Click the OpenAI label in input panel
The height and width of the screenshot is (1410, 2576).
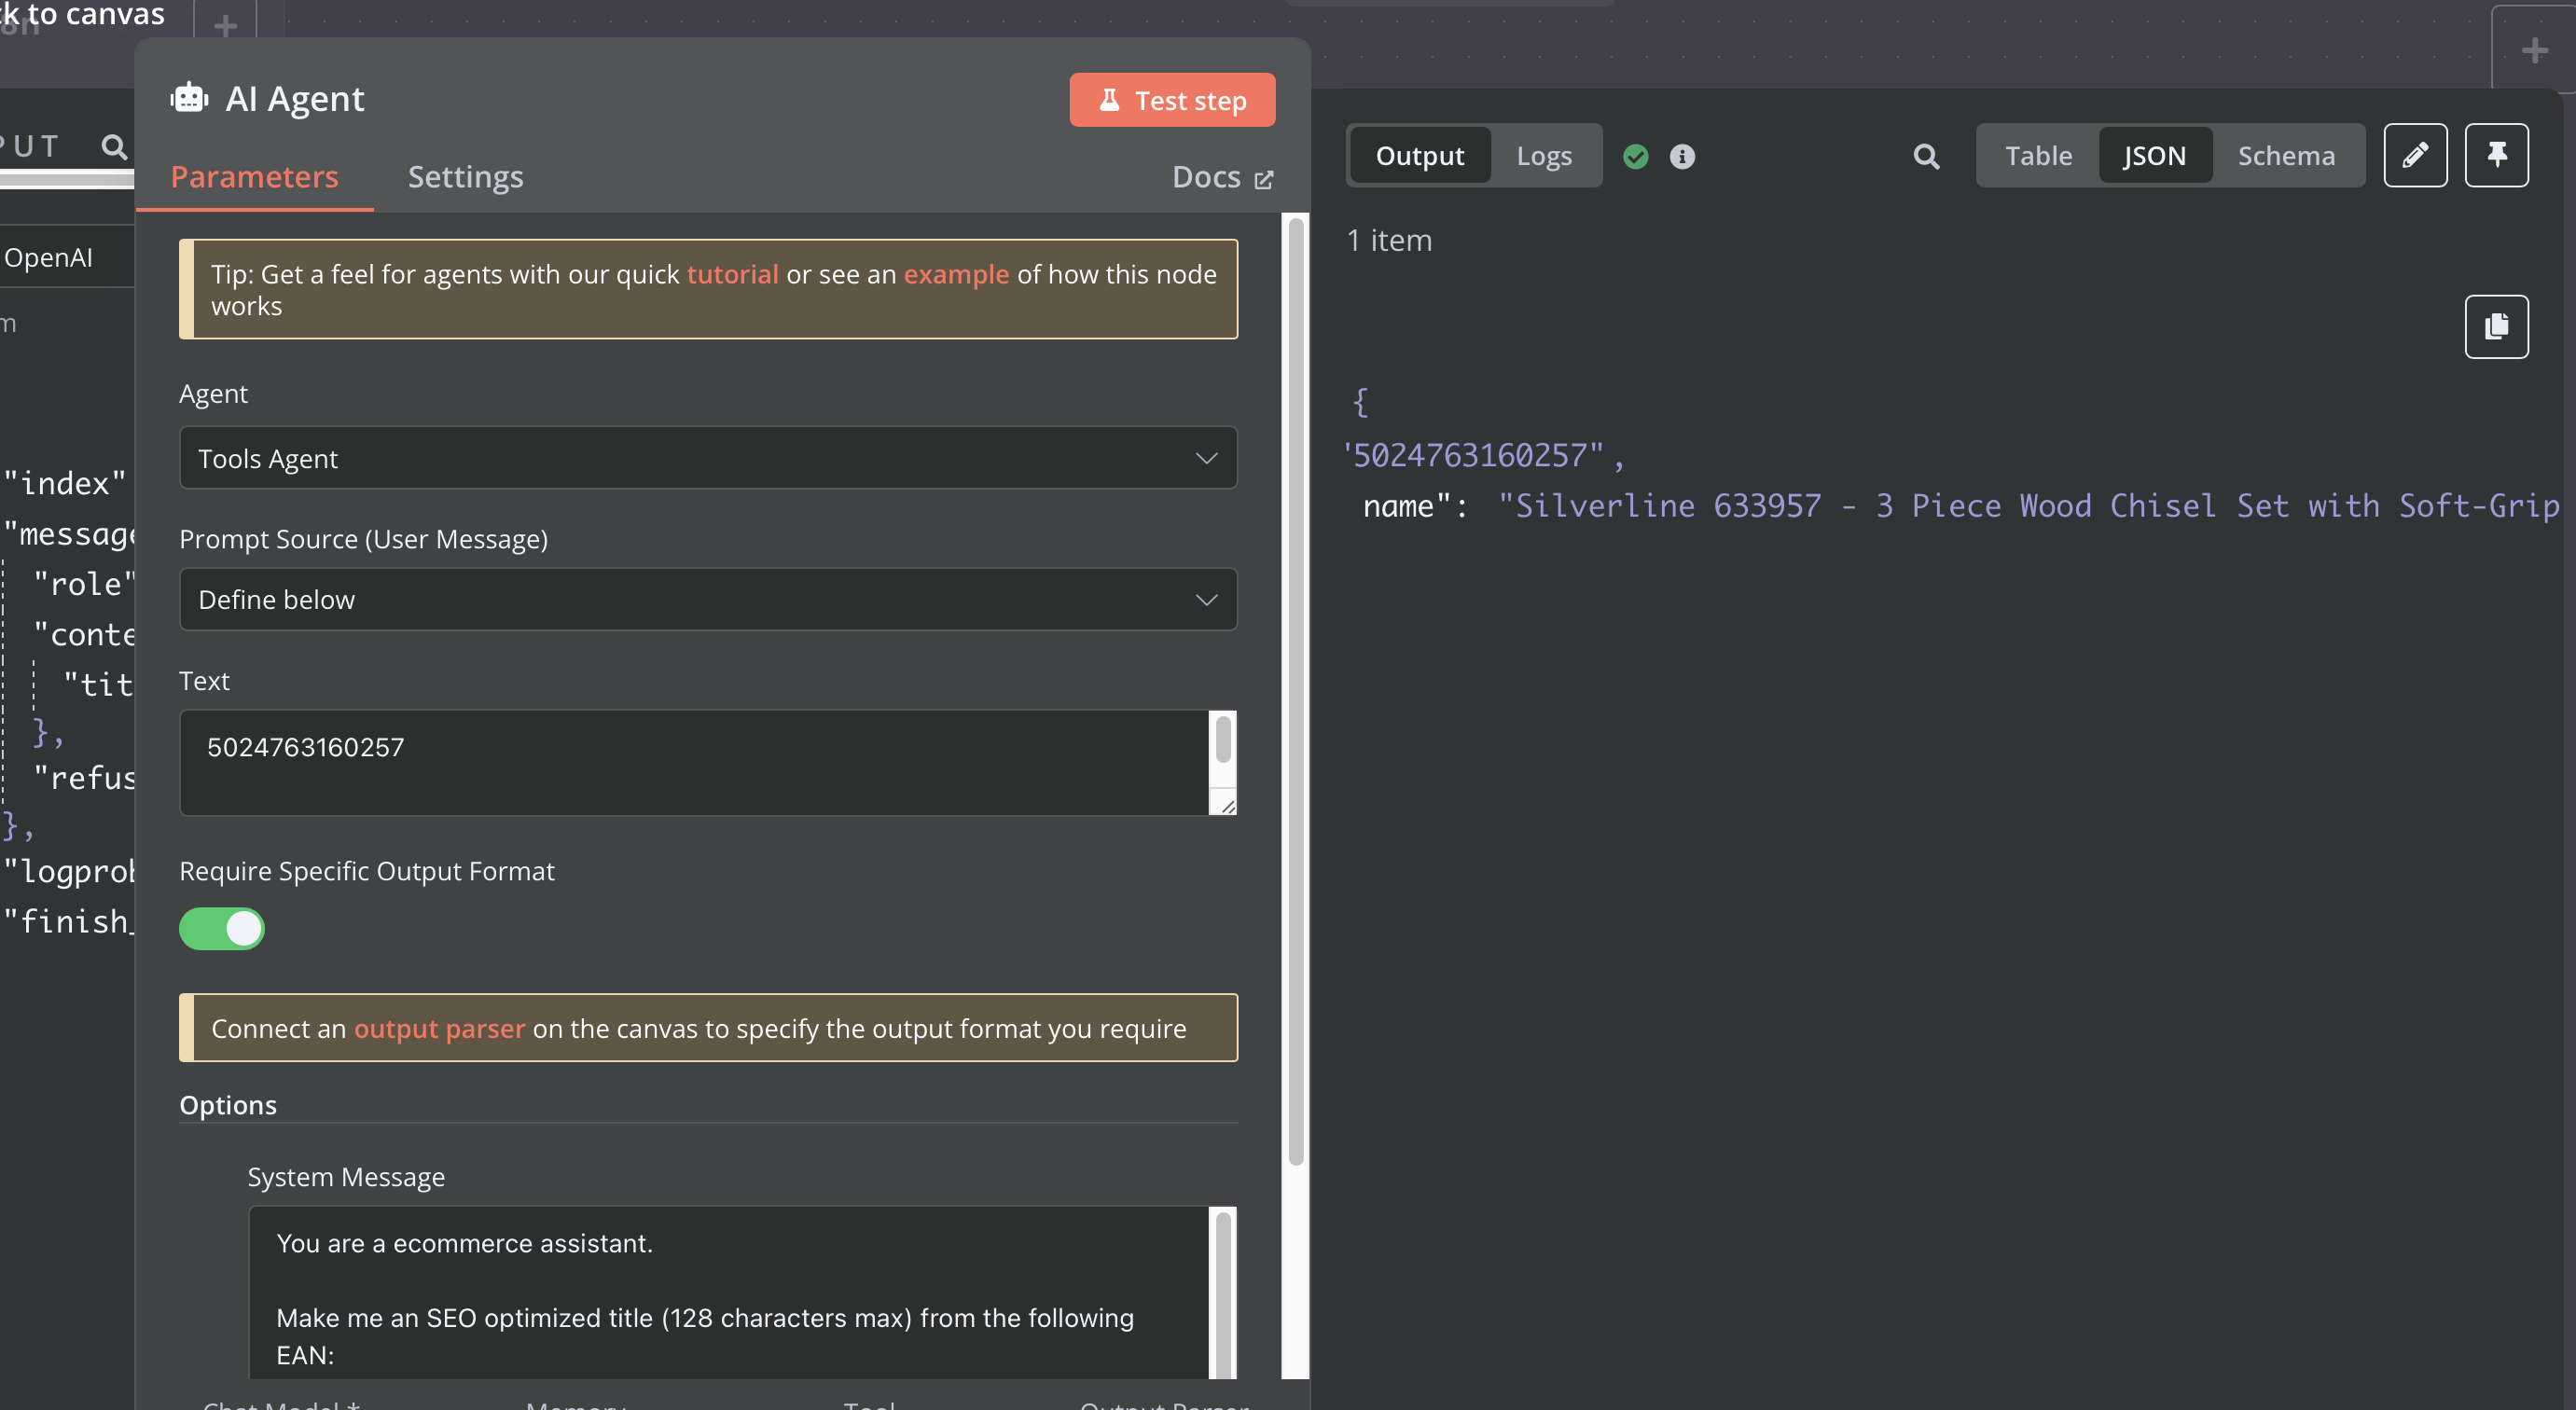[x=47, y=257]
